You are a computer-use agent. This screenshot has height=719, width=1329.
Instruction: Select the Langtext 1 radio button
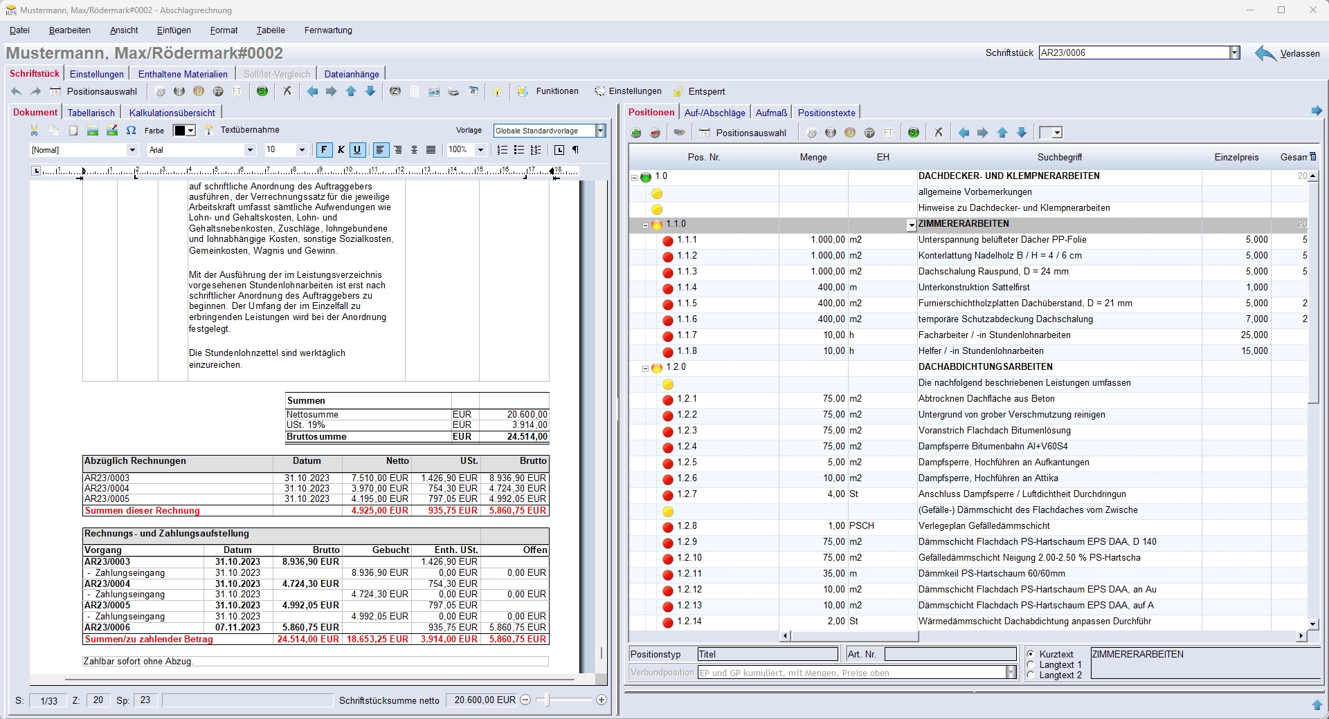coord(1031,664)
